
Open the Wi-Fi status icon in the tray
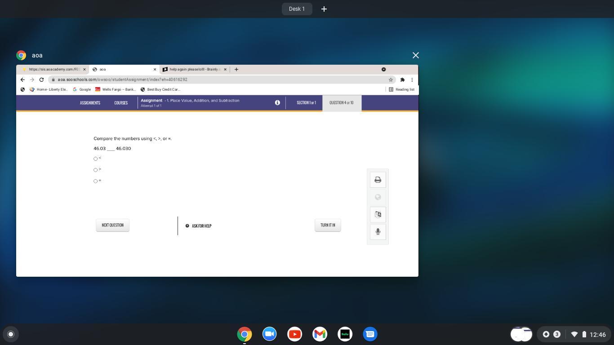(574, 334)
